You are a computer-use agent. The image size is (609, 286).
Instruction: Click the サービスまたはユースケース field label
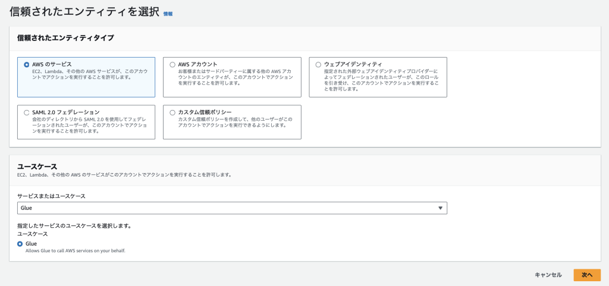tap(51, 196)
